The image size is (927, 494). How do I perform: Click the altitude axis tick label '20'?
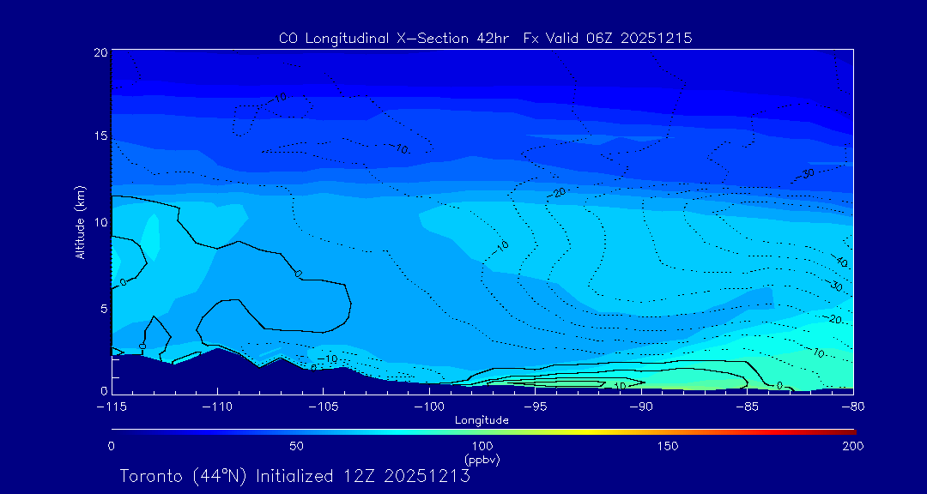[x=100, y=52]
